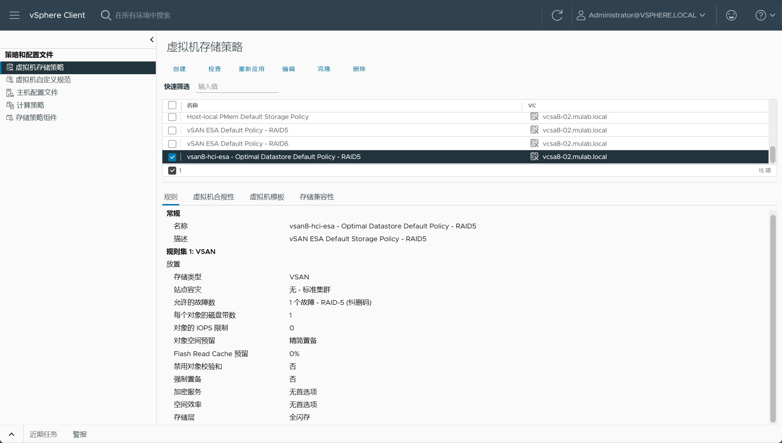
Task: Click the vSAN ESA Default Policy - RAID6 name
Action: pos(237,144)
